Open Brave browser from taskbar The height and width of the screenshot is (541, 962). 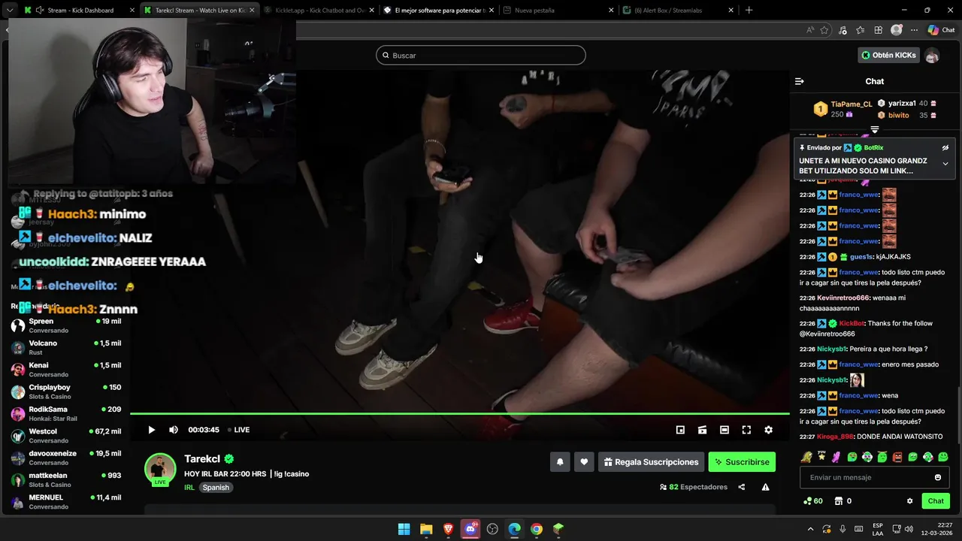pos(448,529)
